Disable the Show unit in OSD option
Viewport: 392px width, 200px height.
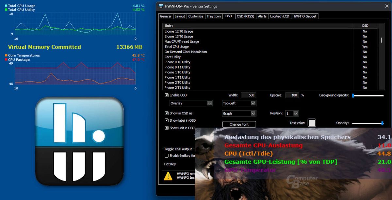167,128
